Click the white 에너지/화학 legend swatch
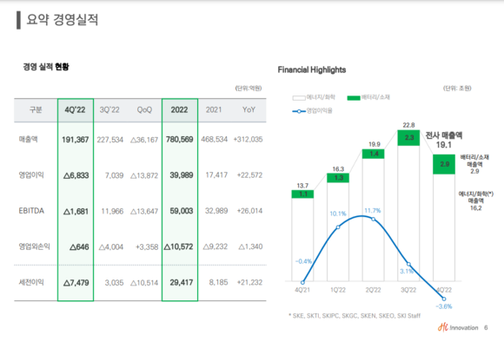 tap(299, 97)
